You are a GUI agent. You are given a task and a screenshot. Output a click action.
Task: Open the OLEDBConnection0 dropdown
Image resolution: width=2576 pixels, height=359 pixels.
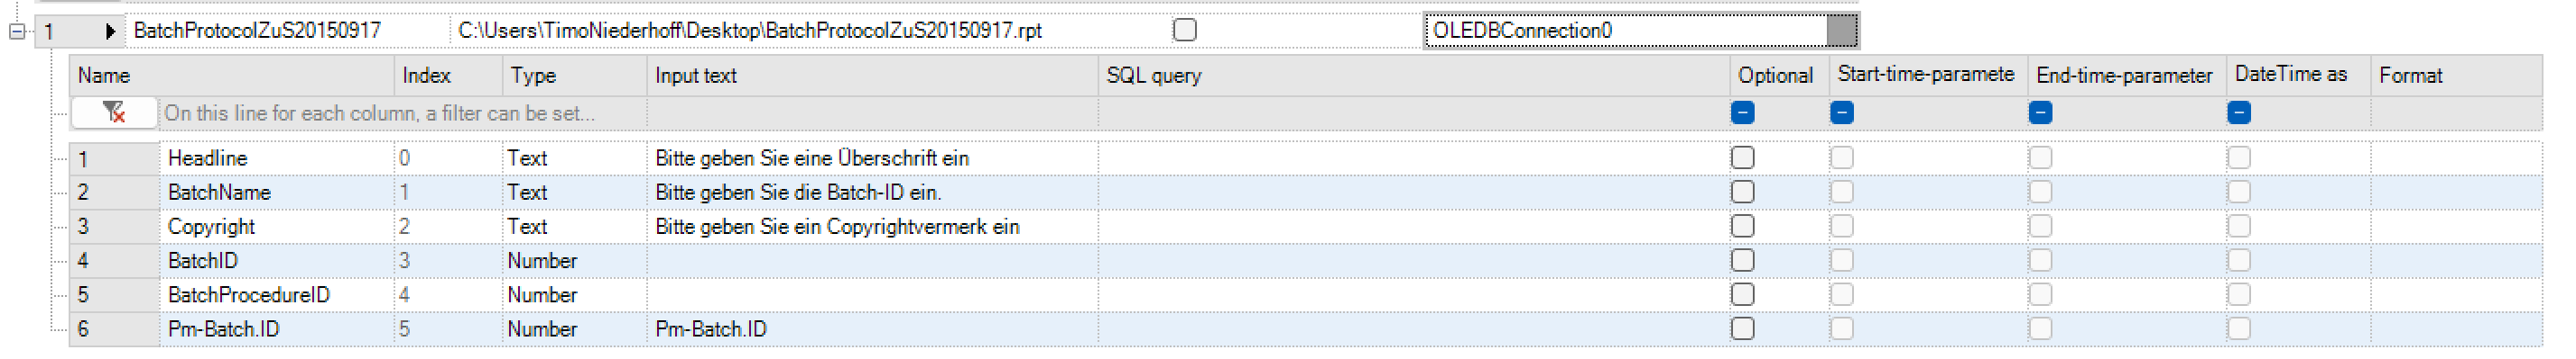(x=1842, y=31)
